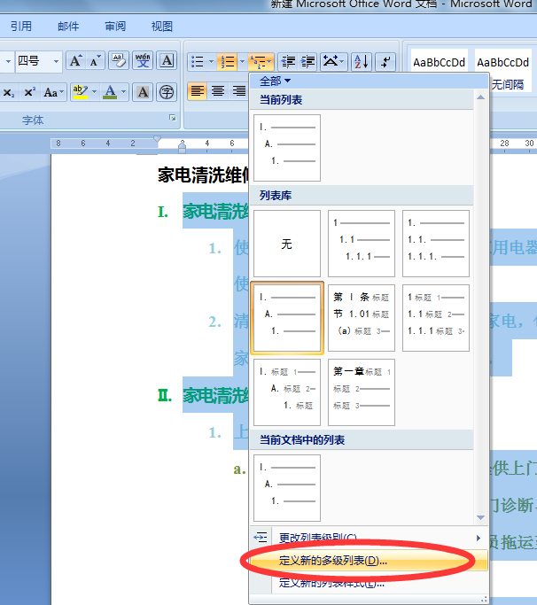This screenshot has width=537, height=605.
Task: Click the Clear Formatting eraser icon
Action: click(x=118, y=61)
